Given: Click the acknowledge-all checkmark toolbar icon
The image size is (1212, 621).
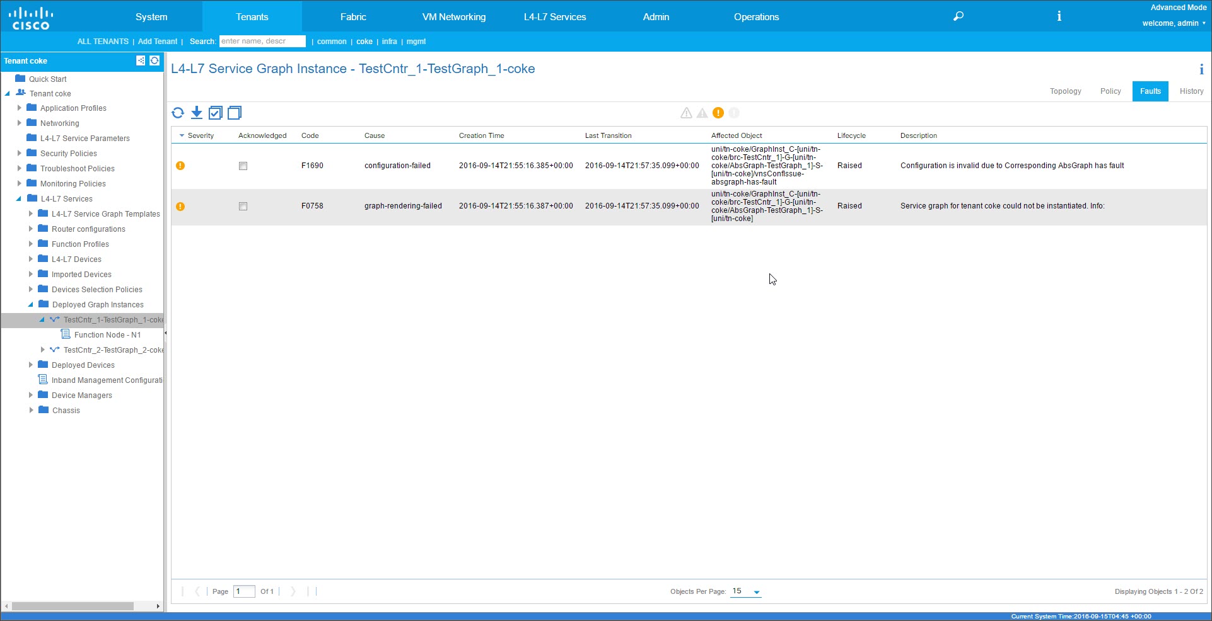Looking at the screenshot, I should pyautogui.click(x=216, y=113).
